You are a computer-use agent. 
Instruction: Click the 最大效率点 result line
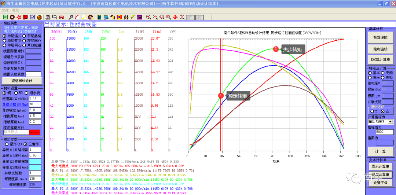click(x=118, y=193)
